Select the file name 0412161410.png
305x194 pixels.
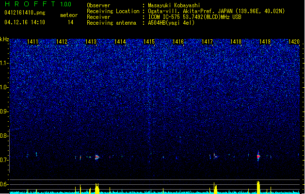pyautogui.click(x=25, y=13)
